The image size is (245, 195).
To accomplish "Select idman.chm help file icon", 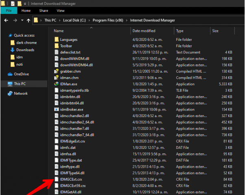I will point(56,78).
